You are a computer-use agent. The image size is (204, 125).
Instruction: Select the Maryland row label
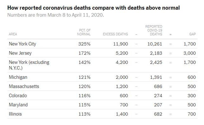[x=18, y=105]
